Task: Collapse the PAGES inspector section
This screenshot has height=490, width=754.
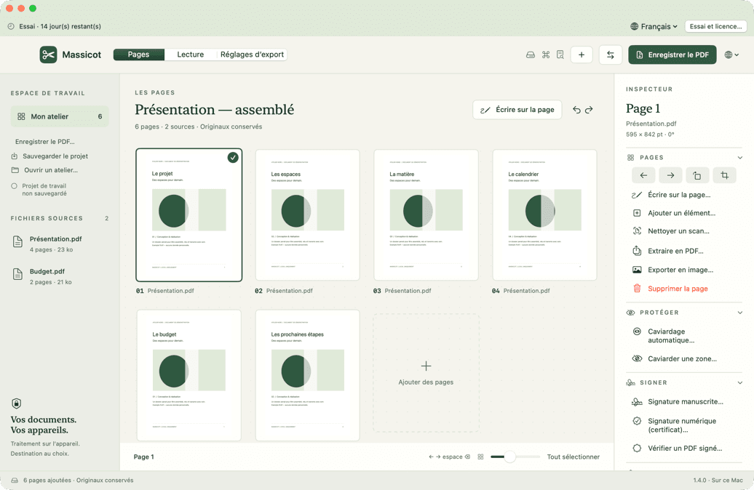Action: (x=739, y=158)
